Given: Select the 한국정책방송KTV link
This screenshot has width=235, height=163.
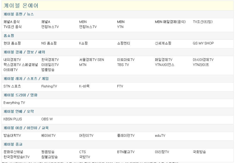Looking at the screenshot, I should point(16,157).
